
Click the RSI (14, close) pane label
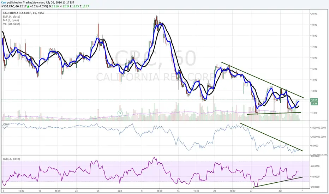click(x=11, y=159)
